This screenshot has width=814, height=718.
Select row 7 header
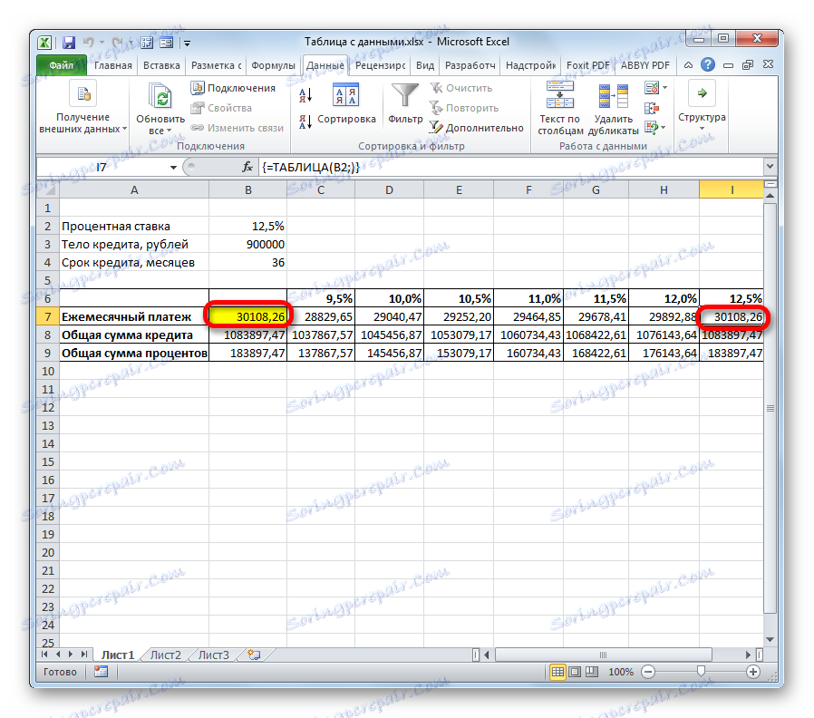click(x=48, y=316)
